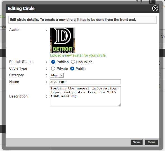Open the Category dropdown showing Main
Image resolution: width=165 pixels, height=151 pixels.
57,75
